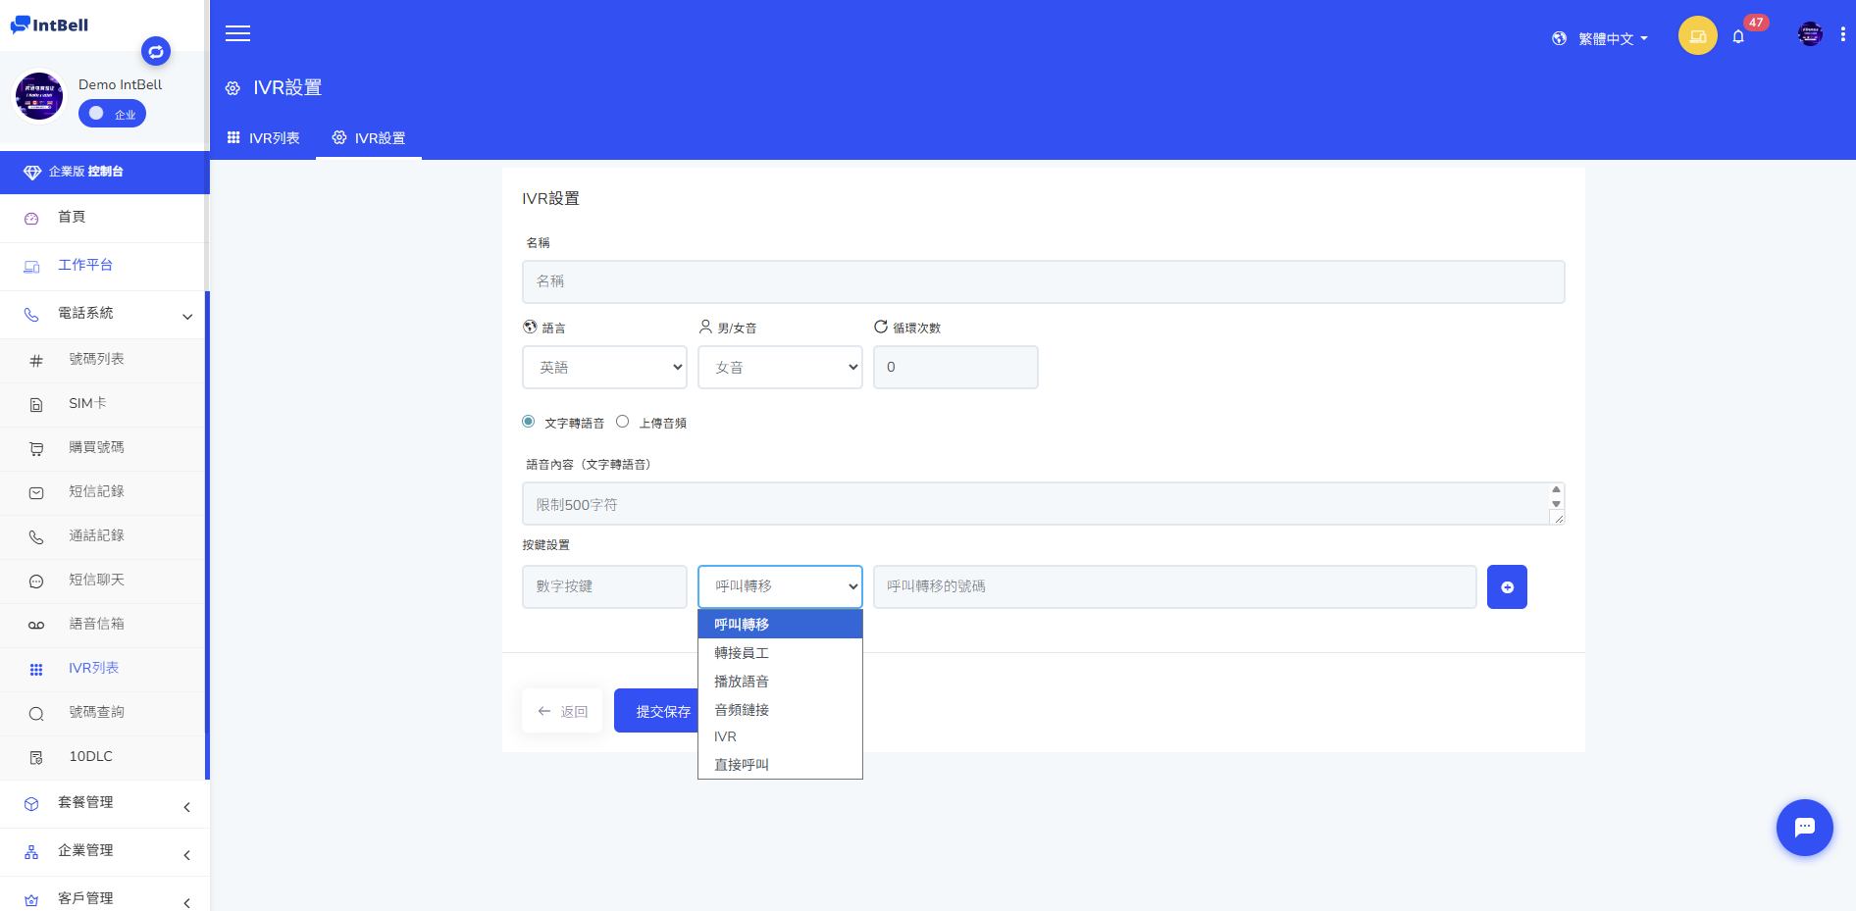Click the 名稱 input field
The height and width of the screenshot is (911, 1856).
(x=1043, y=281)
